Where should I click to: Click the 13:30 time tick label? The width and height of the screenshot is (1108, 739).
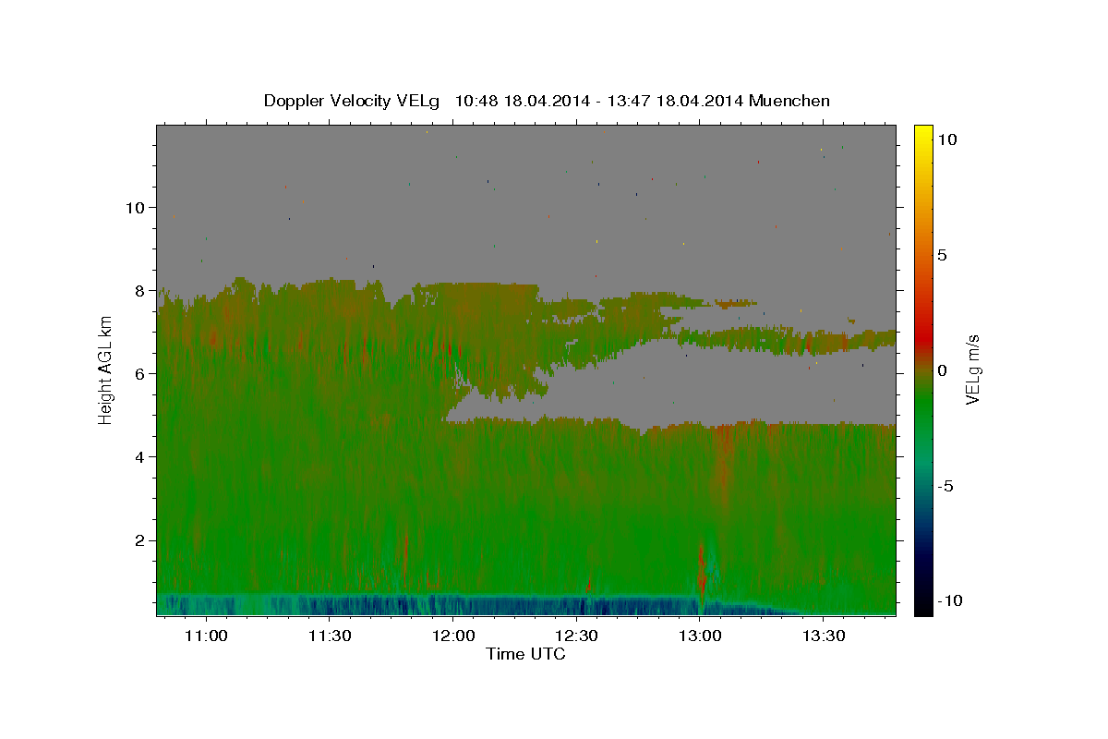(x=824, y=636)
